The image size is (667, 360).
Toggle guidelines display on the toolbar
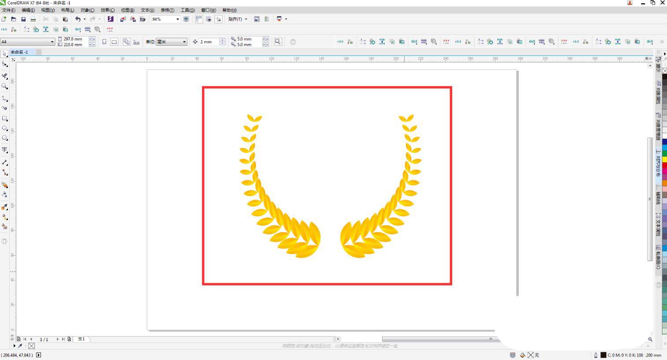(x=218, y=19)
